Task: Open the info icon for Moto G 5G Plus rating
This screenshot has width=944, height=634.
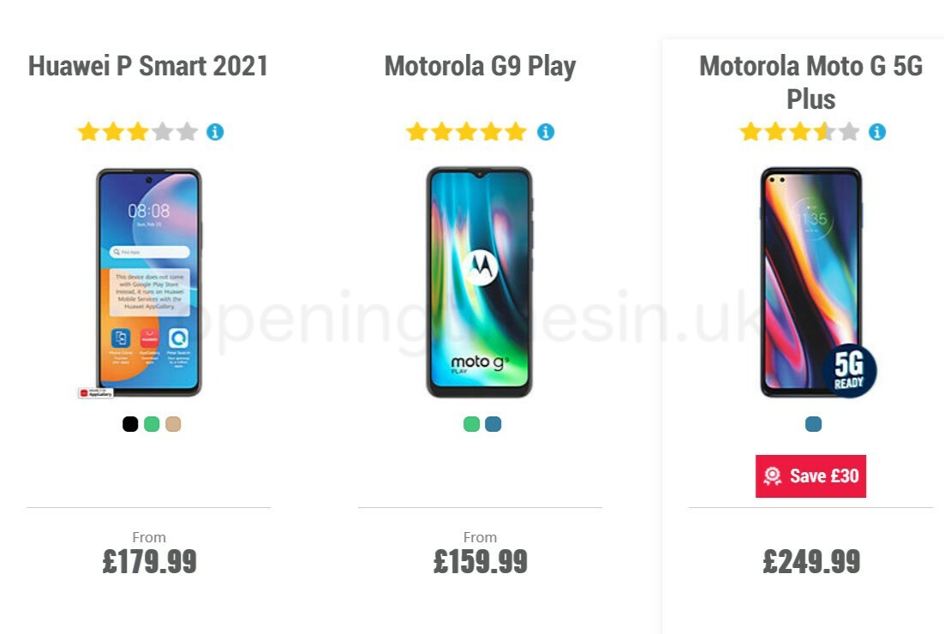Action: (876, 131)
